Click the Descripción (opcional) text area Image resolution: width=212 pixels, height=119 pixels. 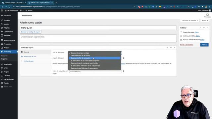pyautogui.click(x=98, y=38)
